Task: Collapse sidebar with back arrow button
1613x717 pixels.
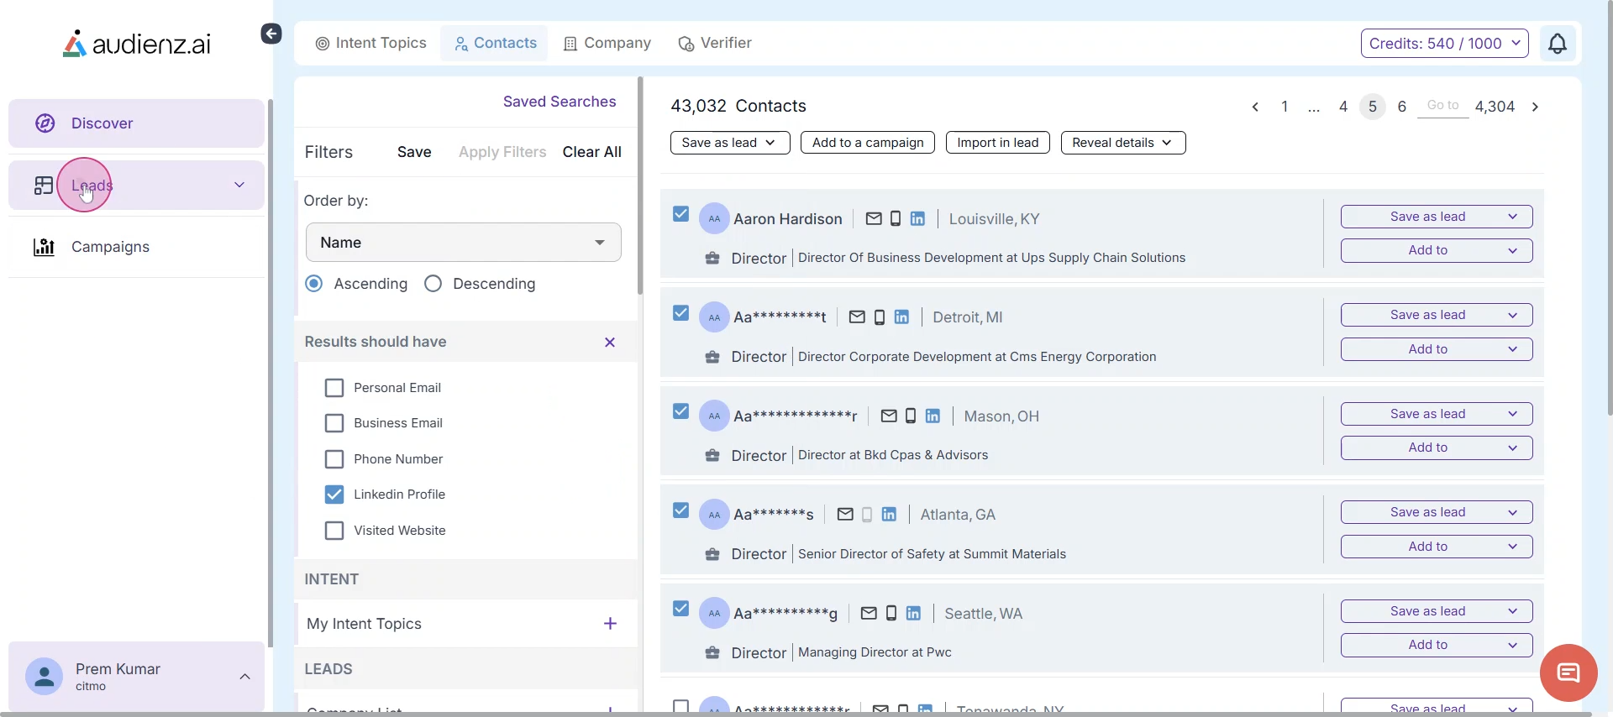Action: pyautogui.click(x=271, y=34)
